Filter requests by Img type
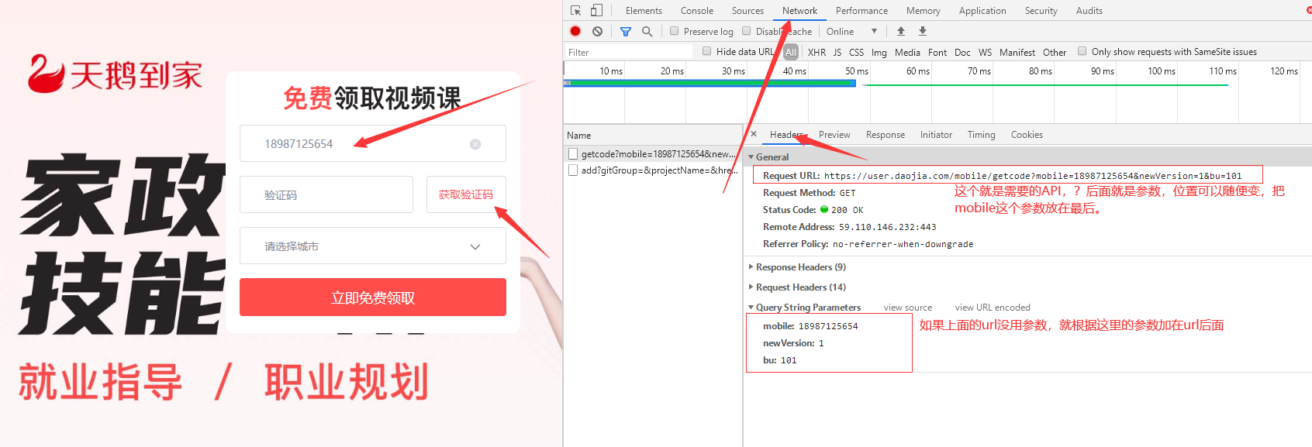 click(879, 52)
